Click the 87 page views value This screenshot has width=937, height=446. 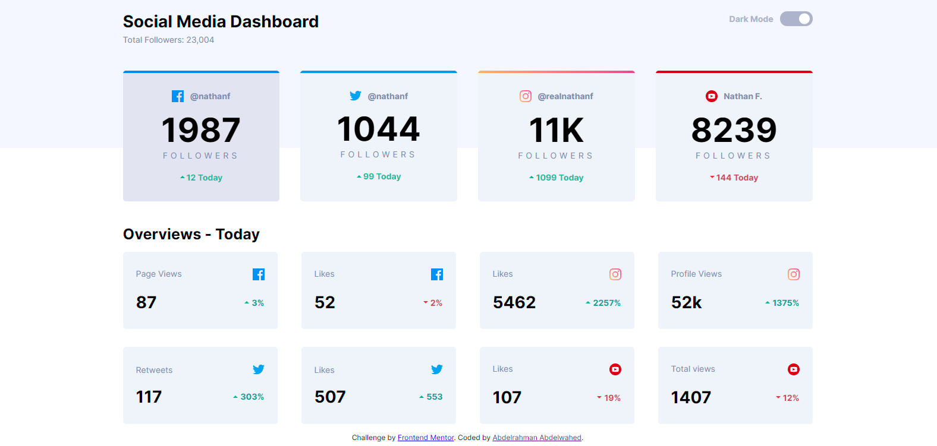tap(146, 302)
